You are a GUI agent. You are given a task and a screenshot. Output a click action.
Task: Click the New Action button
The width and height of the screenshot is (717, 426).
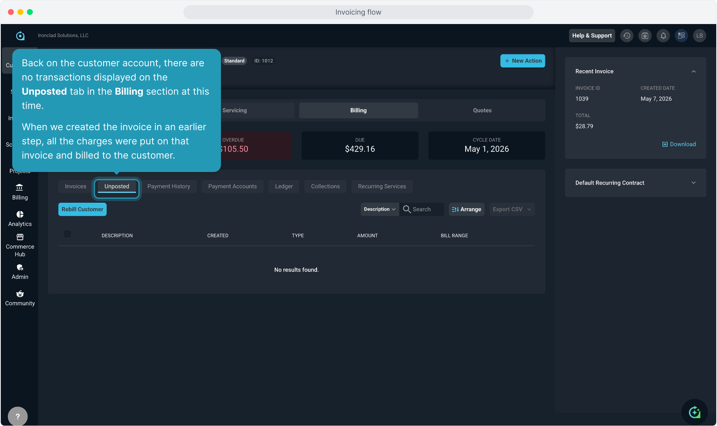[x=523, y=61]
